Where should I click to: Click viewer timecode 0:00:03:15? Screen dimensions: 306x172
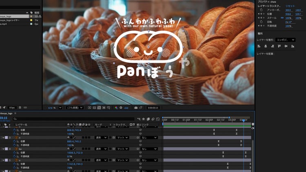(153, 108)
